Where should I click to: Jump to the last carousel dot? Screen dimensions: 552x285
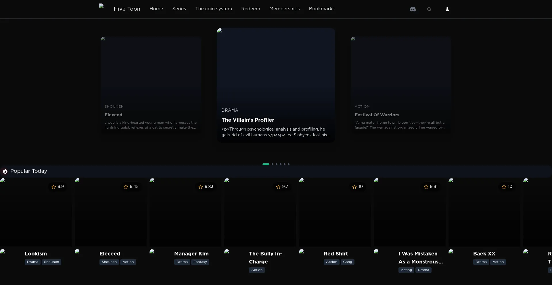(x=289, y=164)
